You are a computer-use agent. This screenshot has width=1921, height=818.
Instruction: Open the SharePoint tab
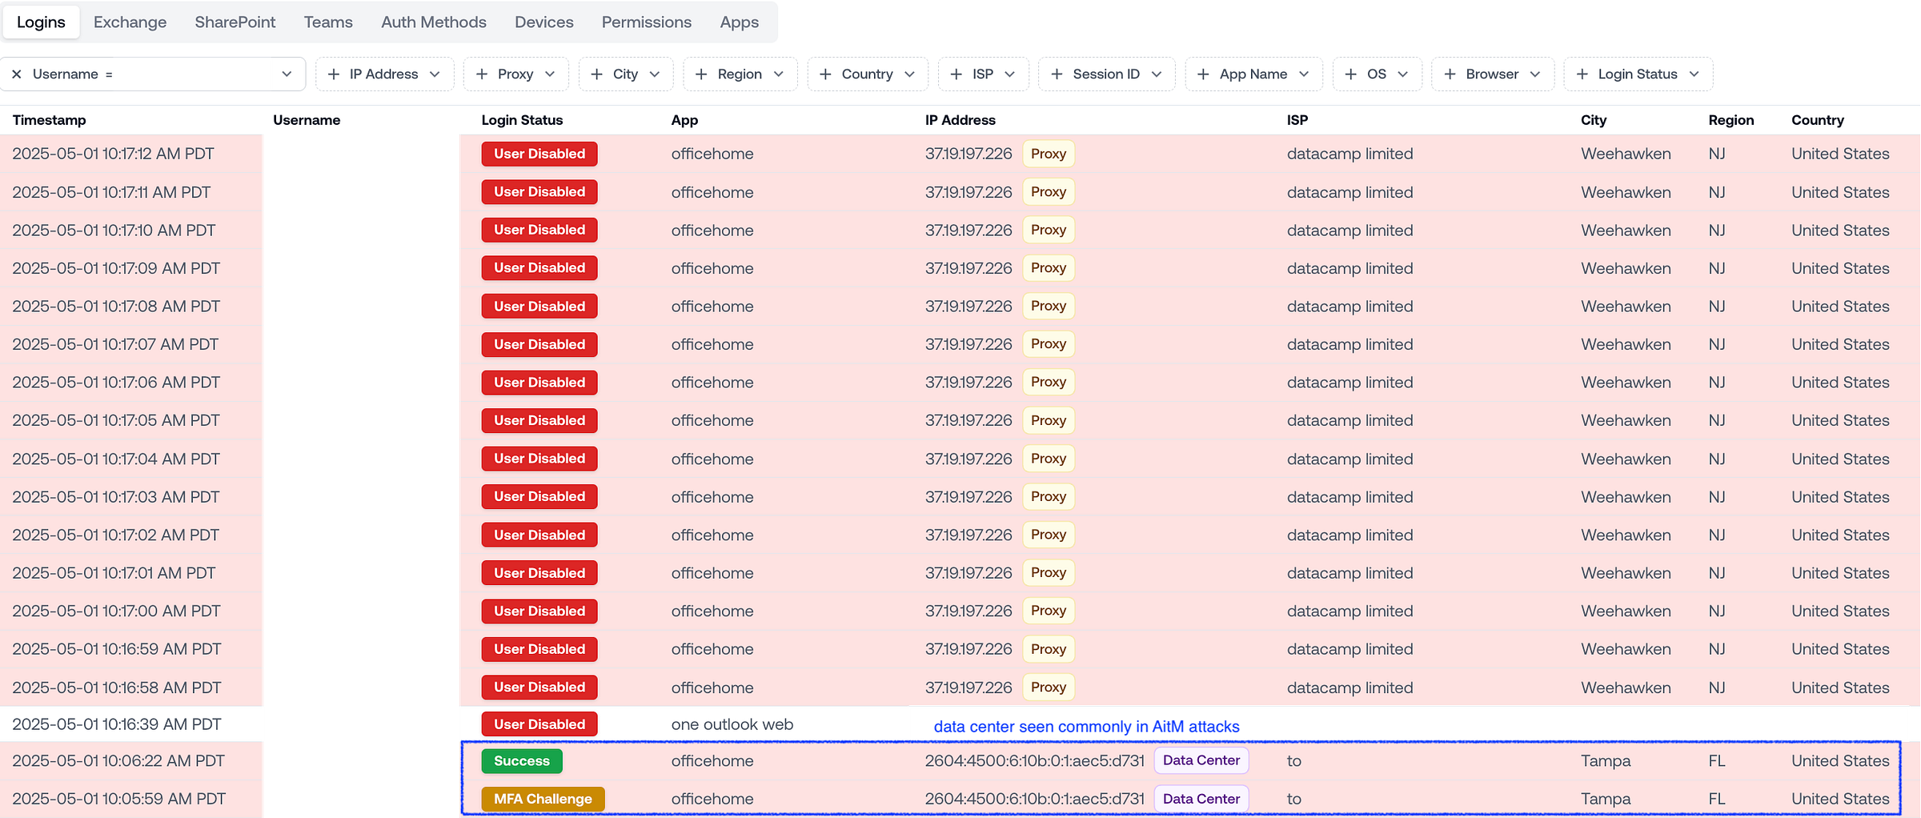tap(235, 22)
